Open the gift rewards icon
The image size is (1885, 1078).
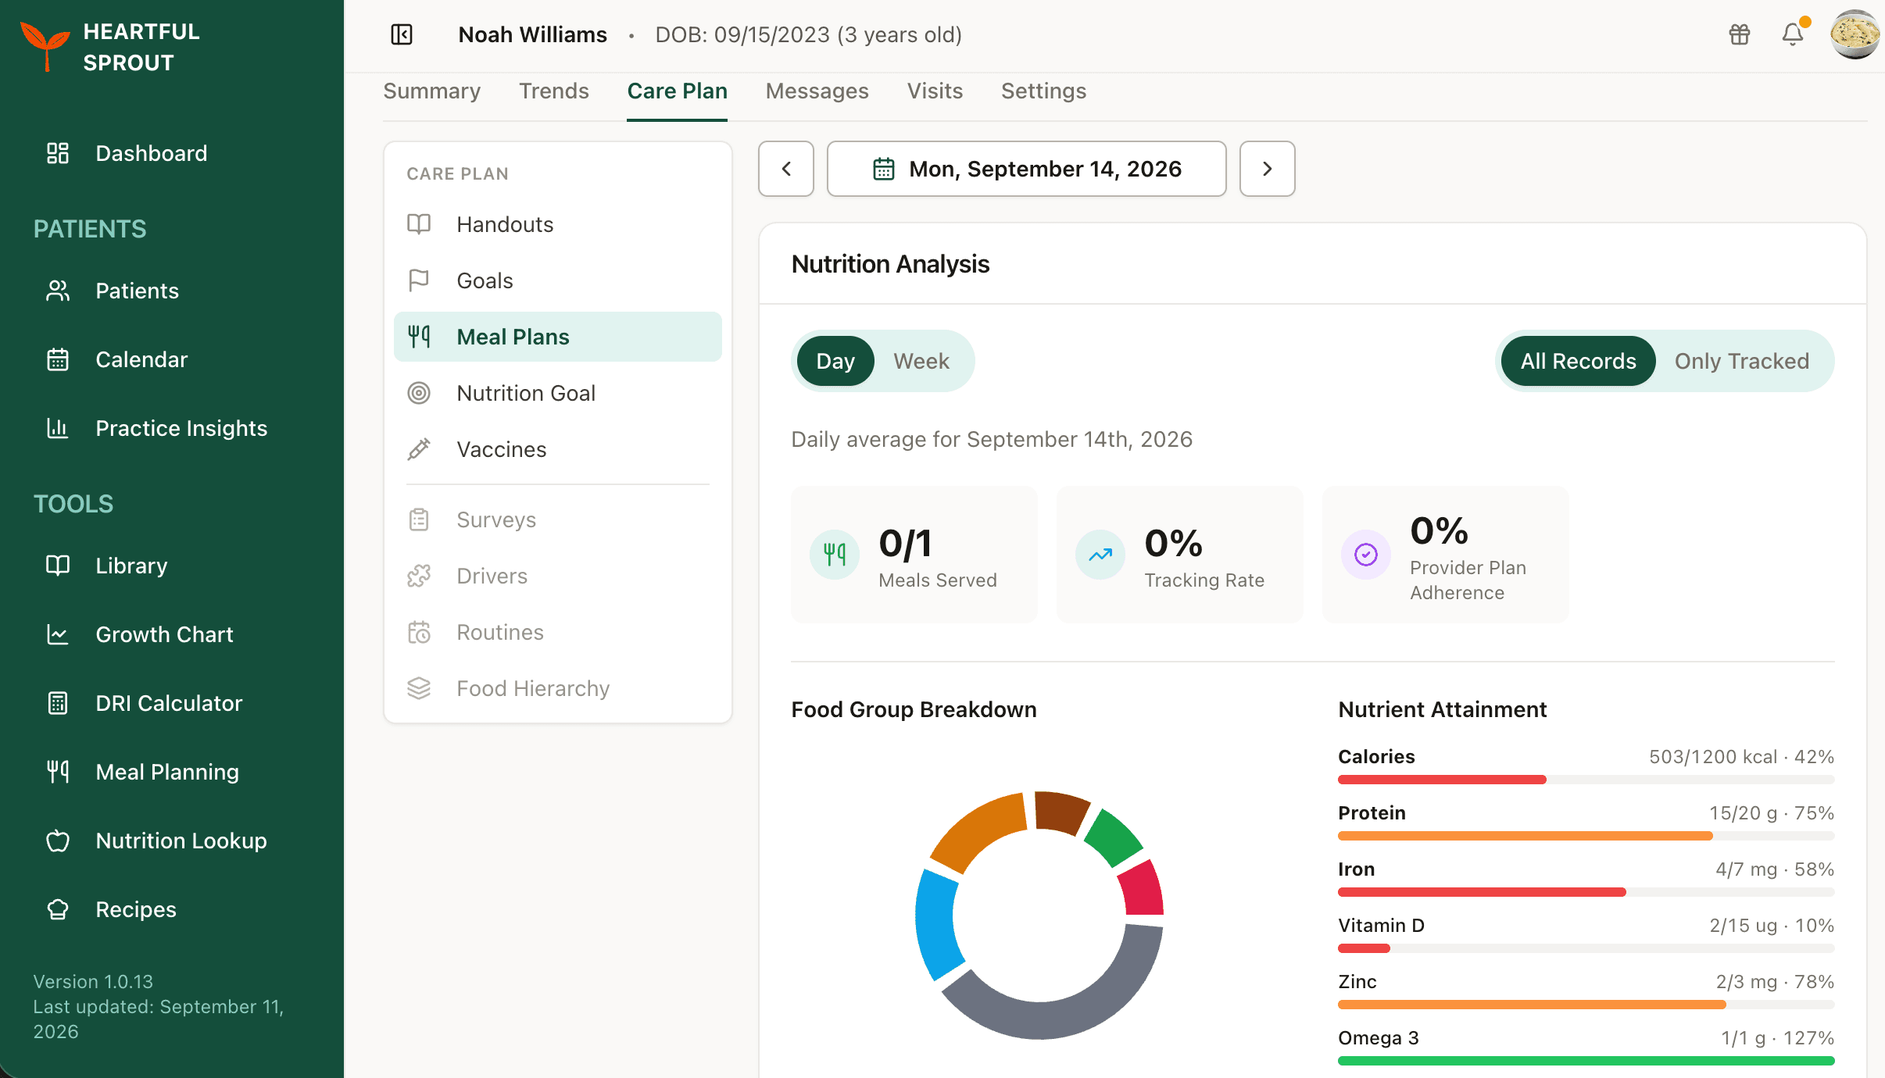point(1740,34)
